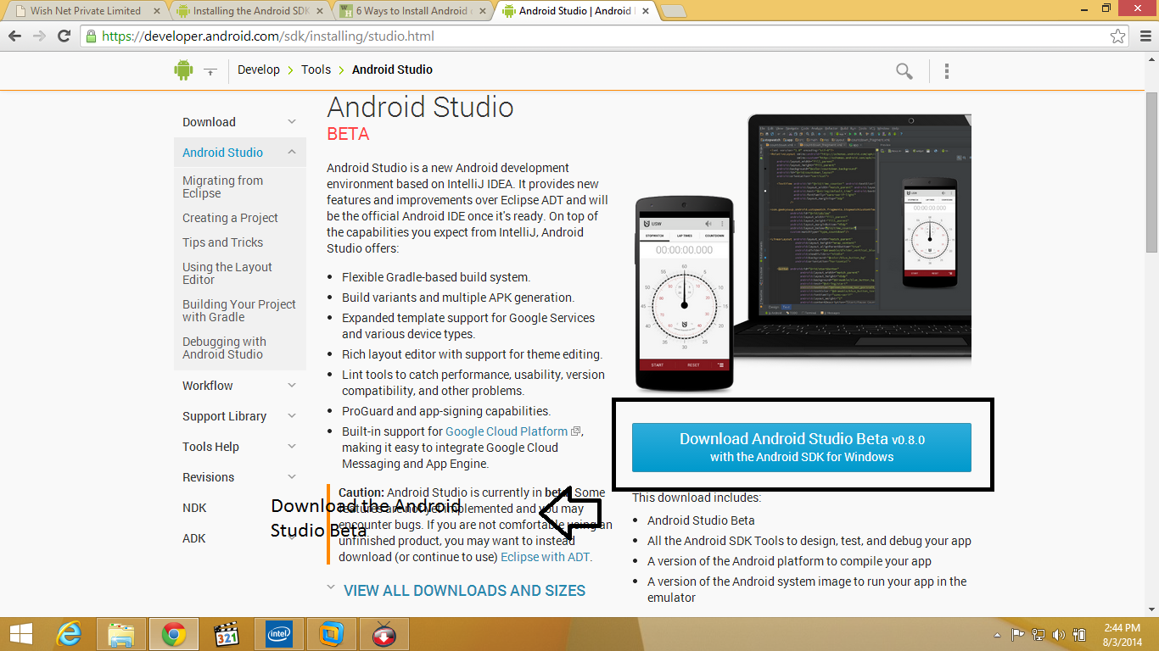Click the network icon in system tray
This screenshot has width=1159, height=651.
pyautogui.click(x=1039, y=635)
